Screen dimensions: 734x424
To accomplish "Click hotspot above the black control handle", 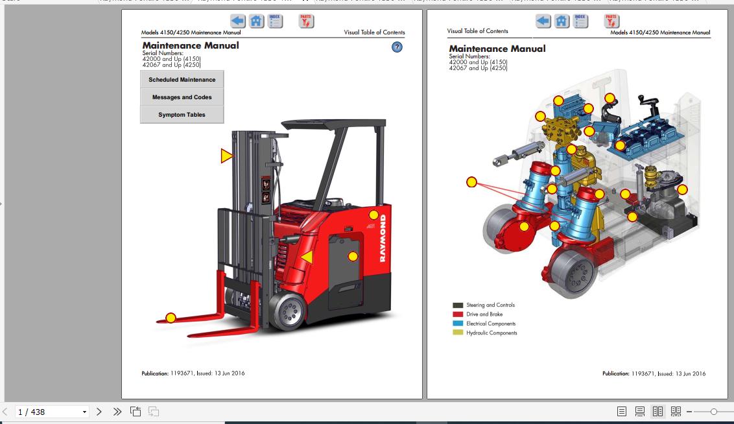I will [610, 99].
